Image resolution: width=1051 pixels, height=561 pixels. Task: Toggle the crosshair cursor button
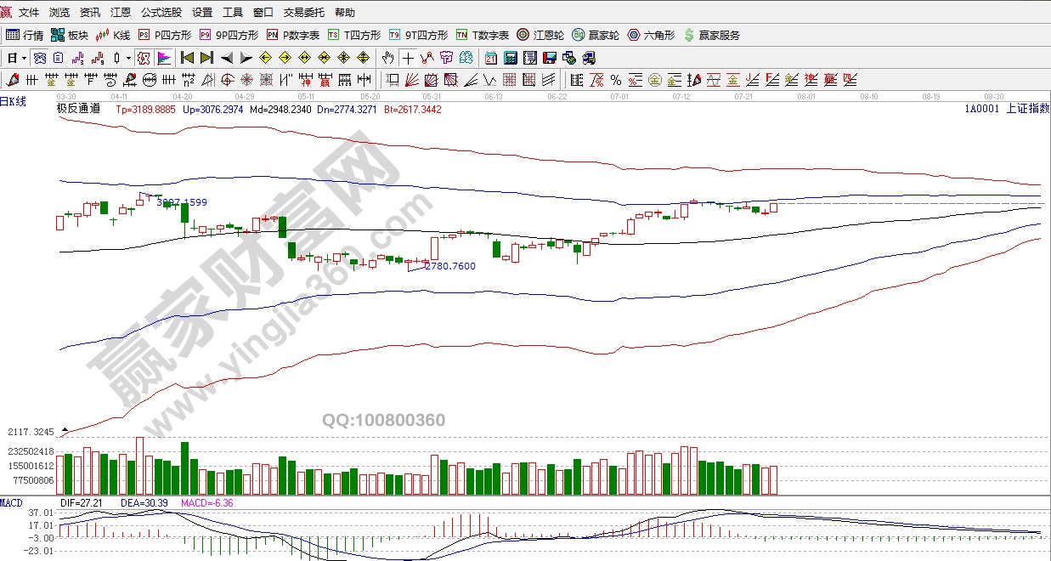[x=409, y=58]
